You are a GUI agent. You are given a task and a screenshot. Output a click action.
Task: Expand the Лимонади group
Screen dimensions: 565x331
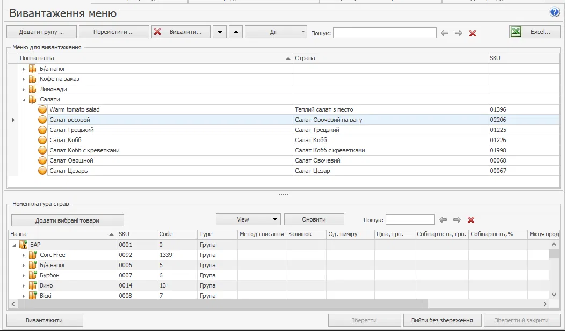(24, 90)
